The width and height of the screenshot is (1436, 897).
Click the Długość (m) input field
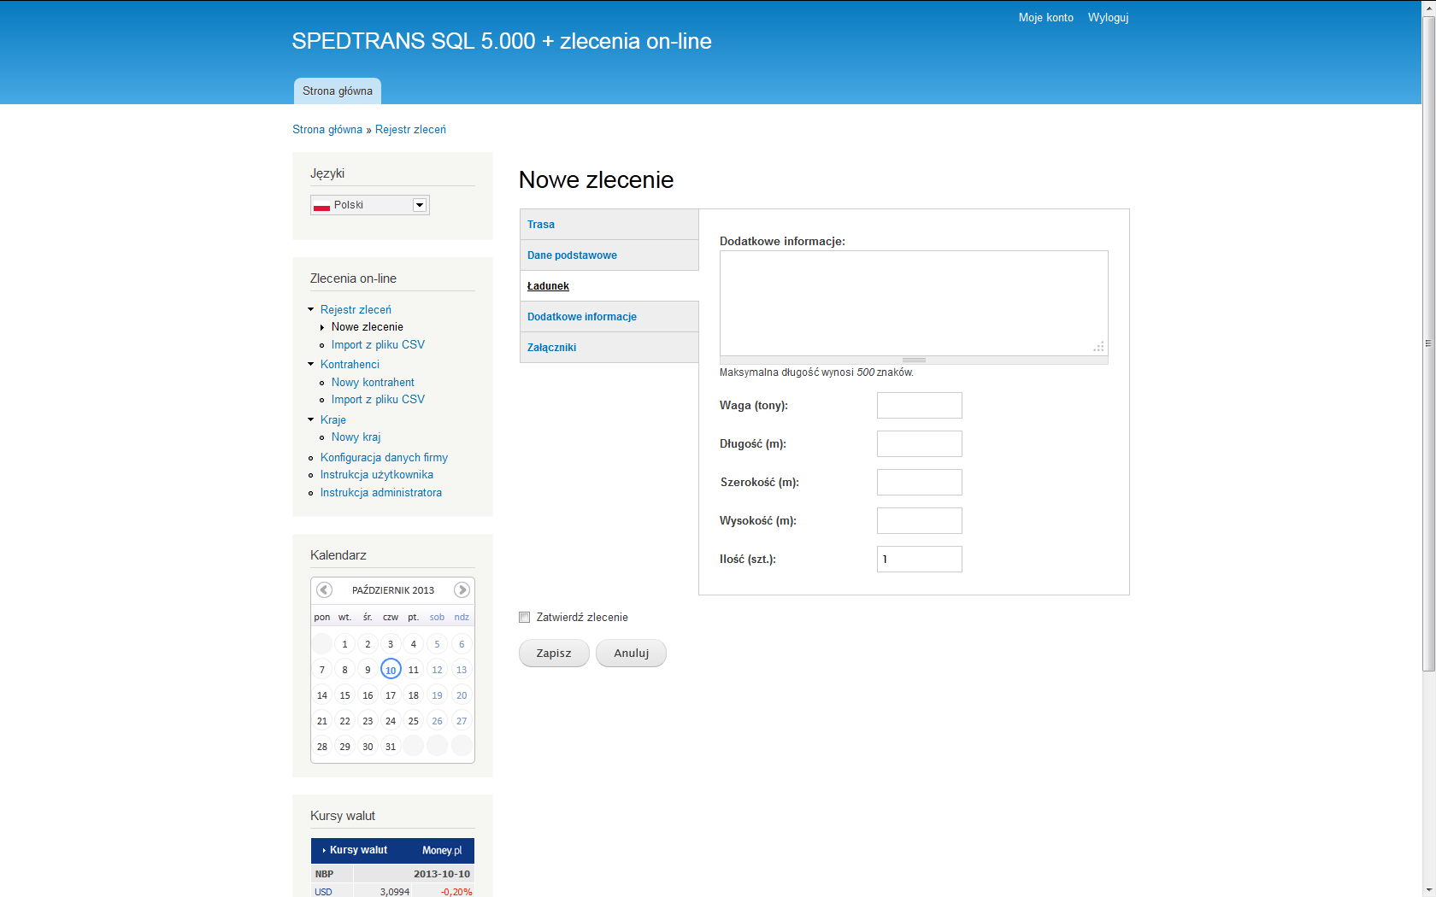click(920, 443)
